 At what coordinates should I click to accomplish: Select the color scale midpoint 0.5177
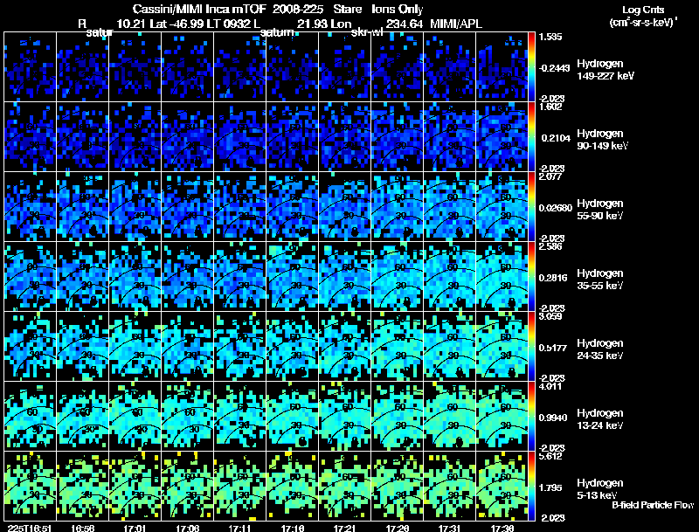coord(553,348)
